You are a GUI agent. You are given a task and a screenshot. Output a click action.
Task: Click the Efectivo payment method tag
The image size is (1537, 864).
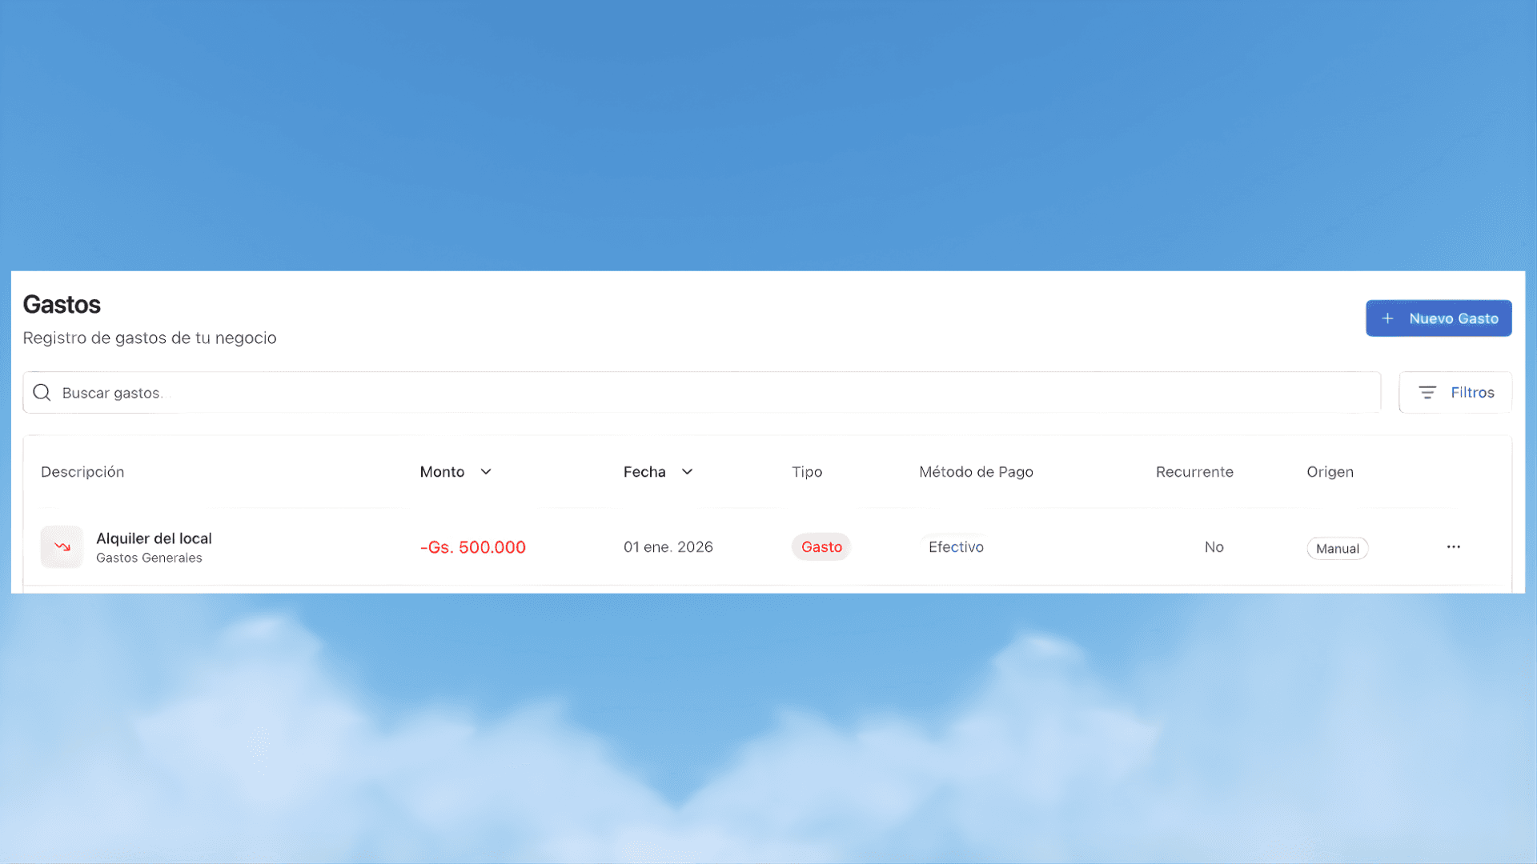point(956,547)
